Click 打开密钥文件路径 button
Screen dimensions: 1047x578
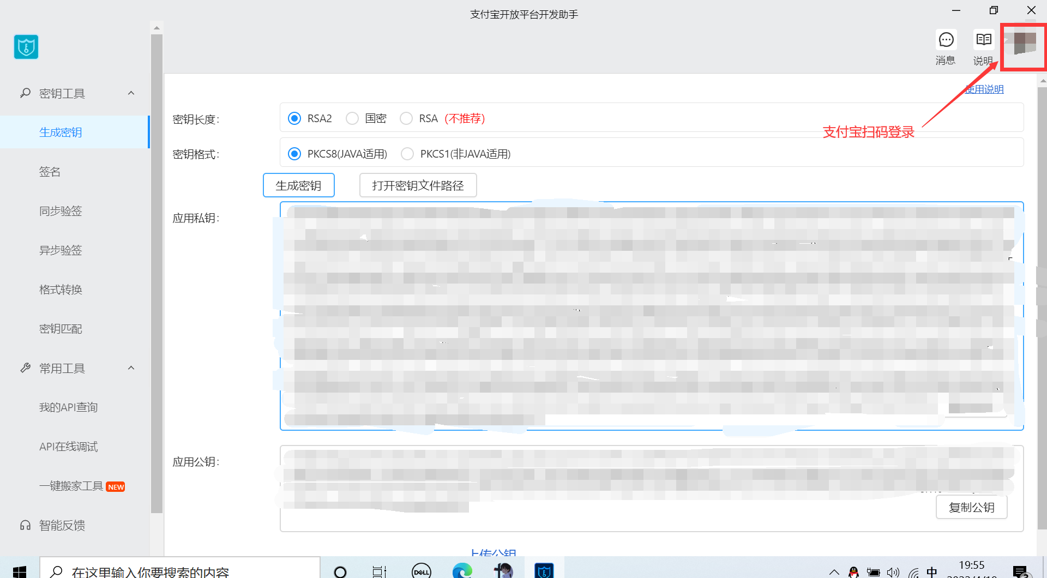pos(418,185)
